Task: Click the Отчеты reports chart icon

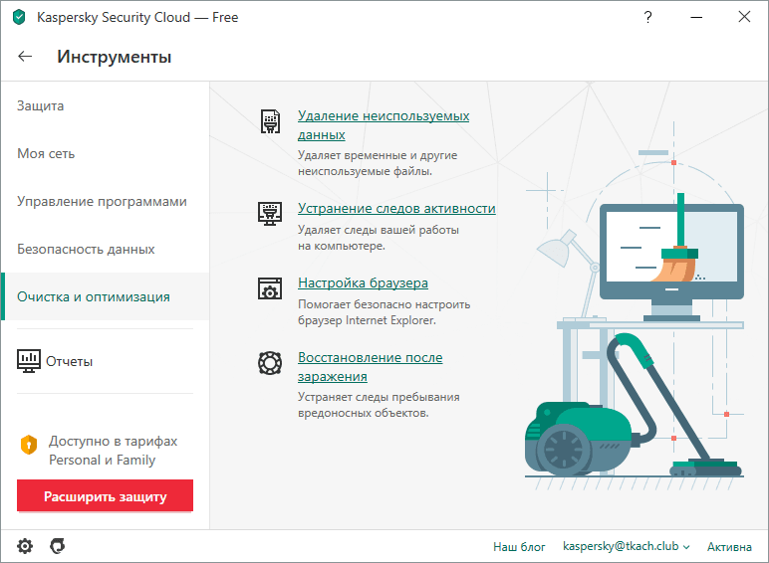Action: click(x=29, y=361)
